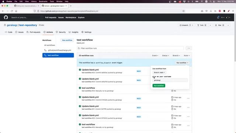Open Update blank.yml run #24
Viewport: 236px width, 133px height.
point(90,79)
